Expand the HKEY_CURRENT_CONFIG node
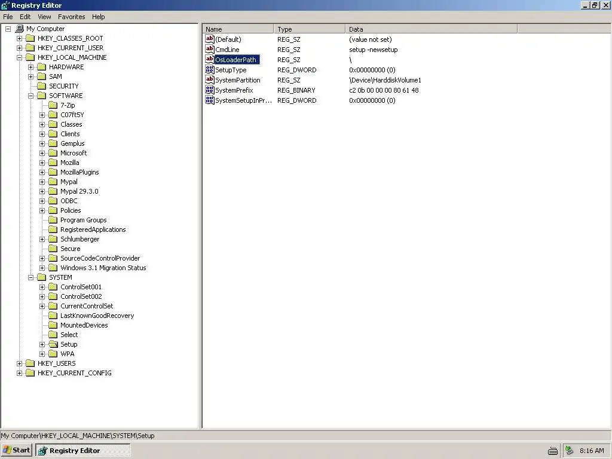612x459 pixels. pyautogui.click(x=19, y=373)
